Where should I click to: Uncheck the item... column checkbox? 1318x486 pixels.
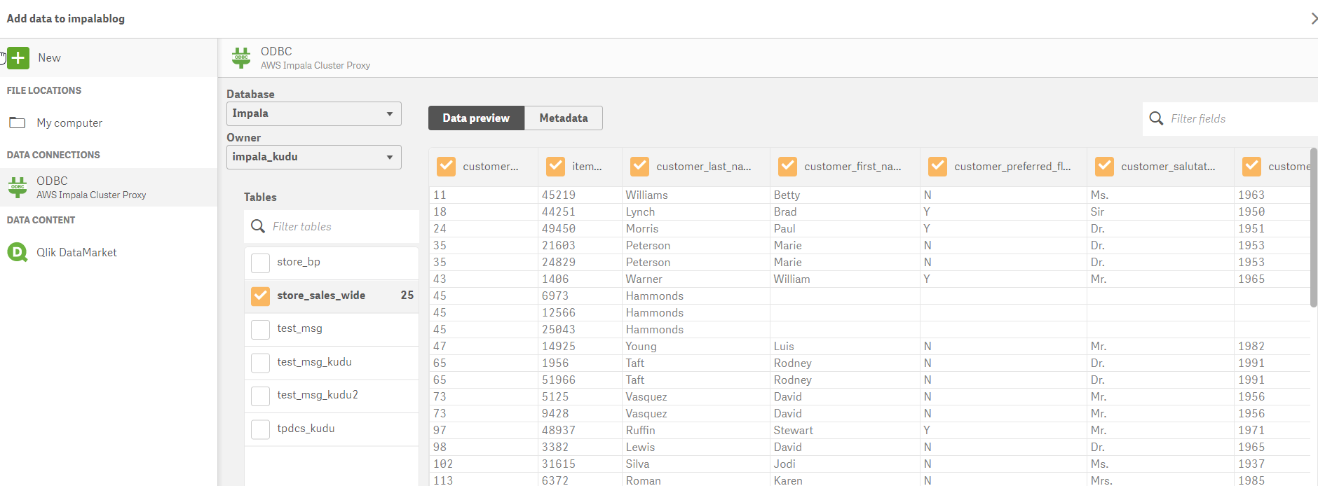pyautogui.click(x=556, y=167)
